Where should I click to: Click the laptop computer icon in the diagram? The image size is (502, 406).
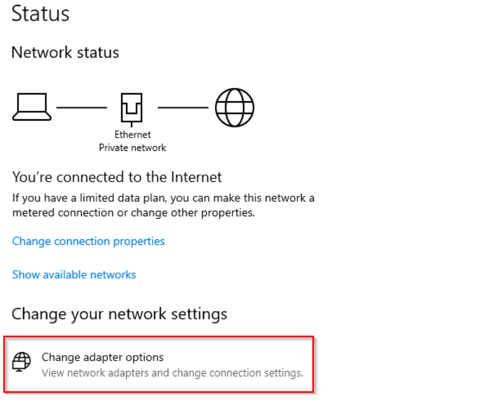pyautogui.click(x=32, y=108)
